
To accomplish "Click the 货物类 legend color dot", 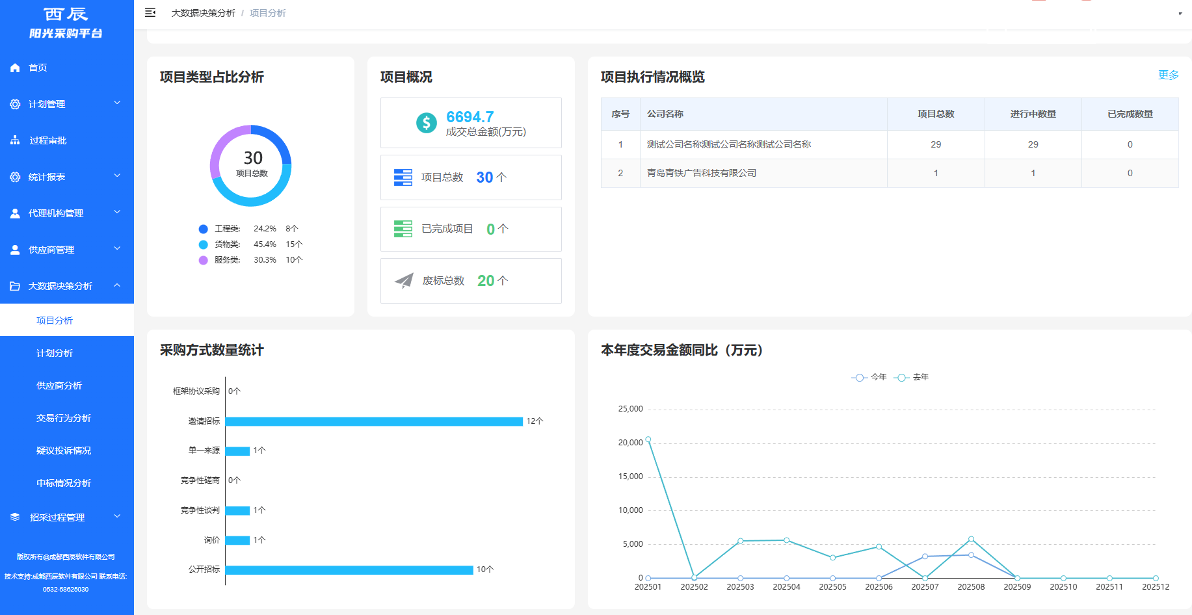I will 202,244.
